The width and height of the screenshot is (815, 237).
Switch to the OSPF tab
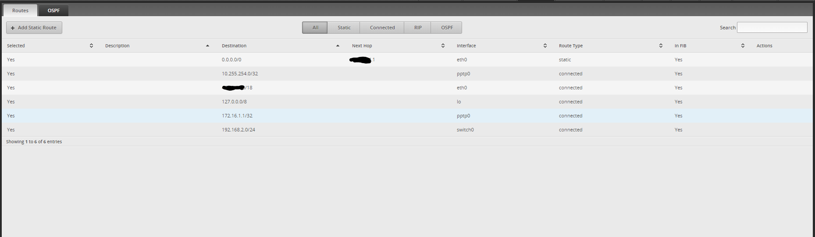point(53,11)
